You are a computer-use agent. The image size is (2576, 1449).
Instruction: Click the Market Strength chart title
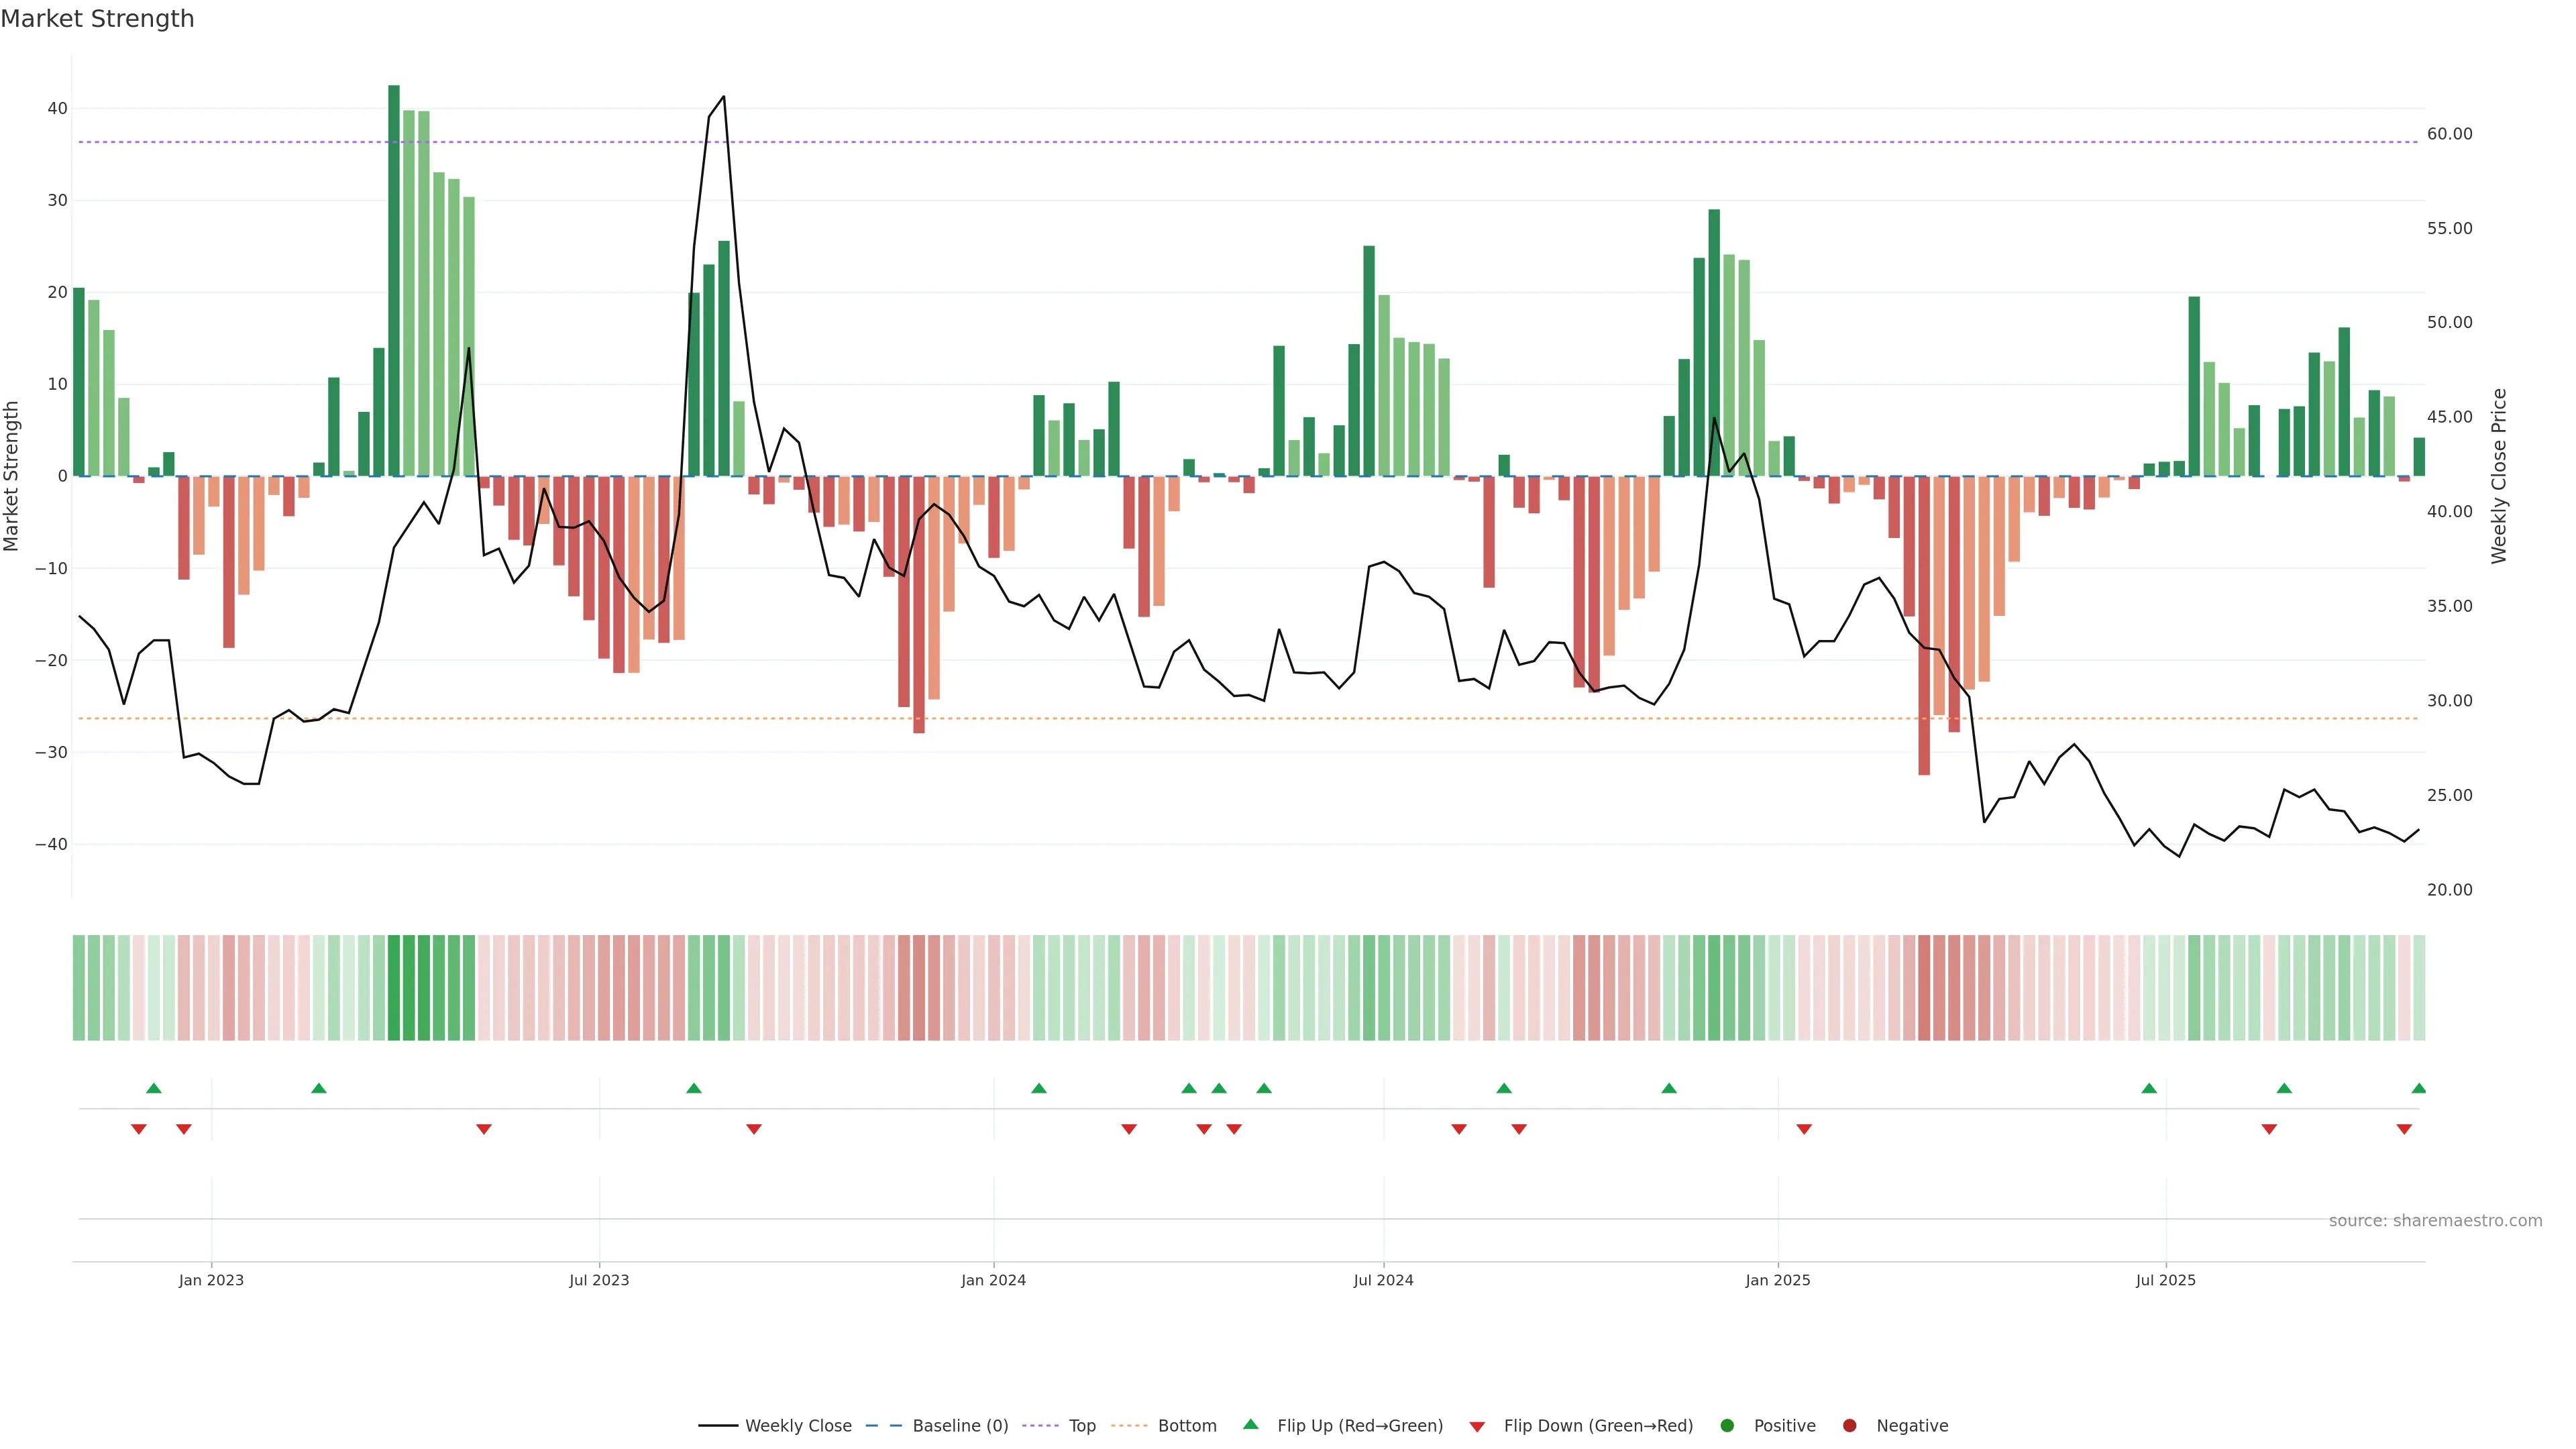pyautogui.click(x=97, y=19)
